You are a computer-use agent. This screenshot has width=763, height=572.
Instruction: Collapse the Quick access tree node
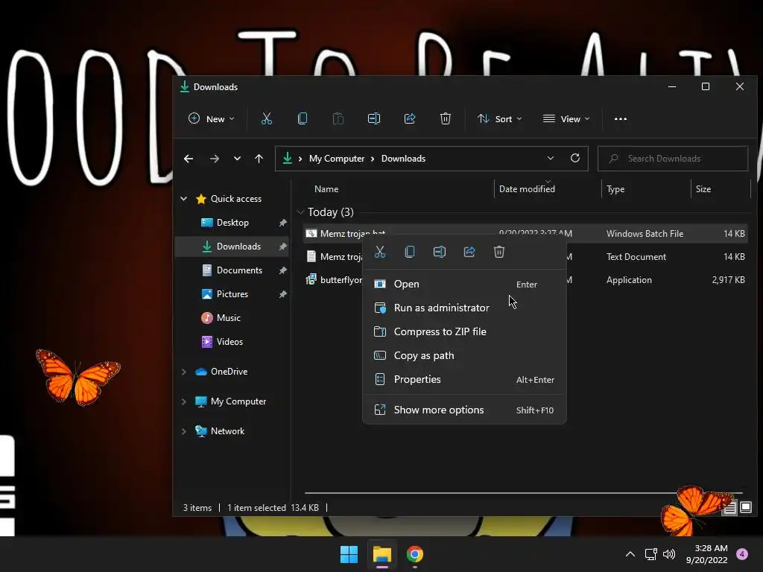pos(184,198)
